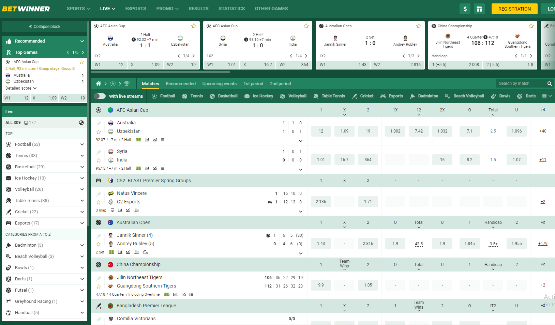Screen dimensions: 555x325
Task: Open the gift bonuses icon
Action: pyautogui.click(x=479, y=9)
